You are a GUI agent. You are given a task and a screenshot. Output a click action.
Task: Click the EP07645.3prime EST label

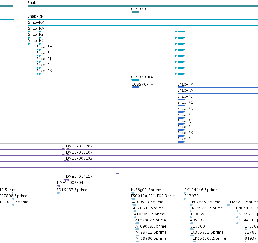[x=205, y=202]
